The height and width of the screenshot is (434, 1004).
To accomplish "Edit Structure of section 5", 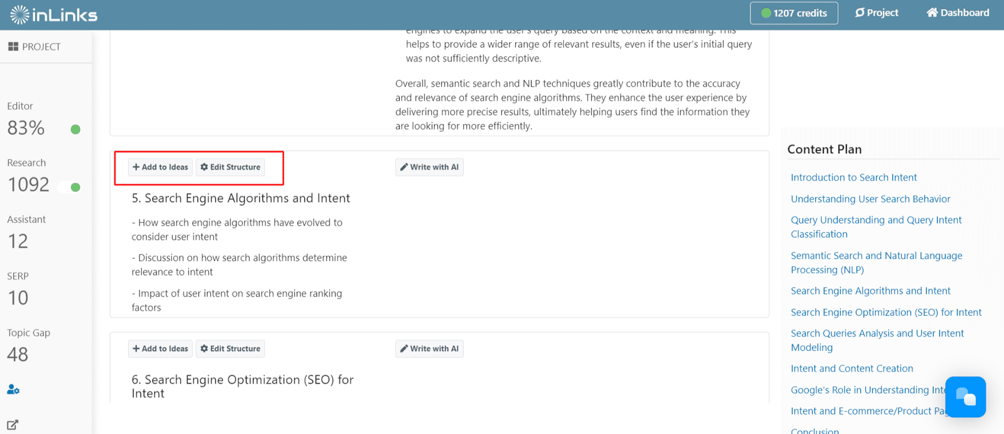I will coord(230,167).
